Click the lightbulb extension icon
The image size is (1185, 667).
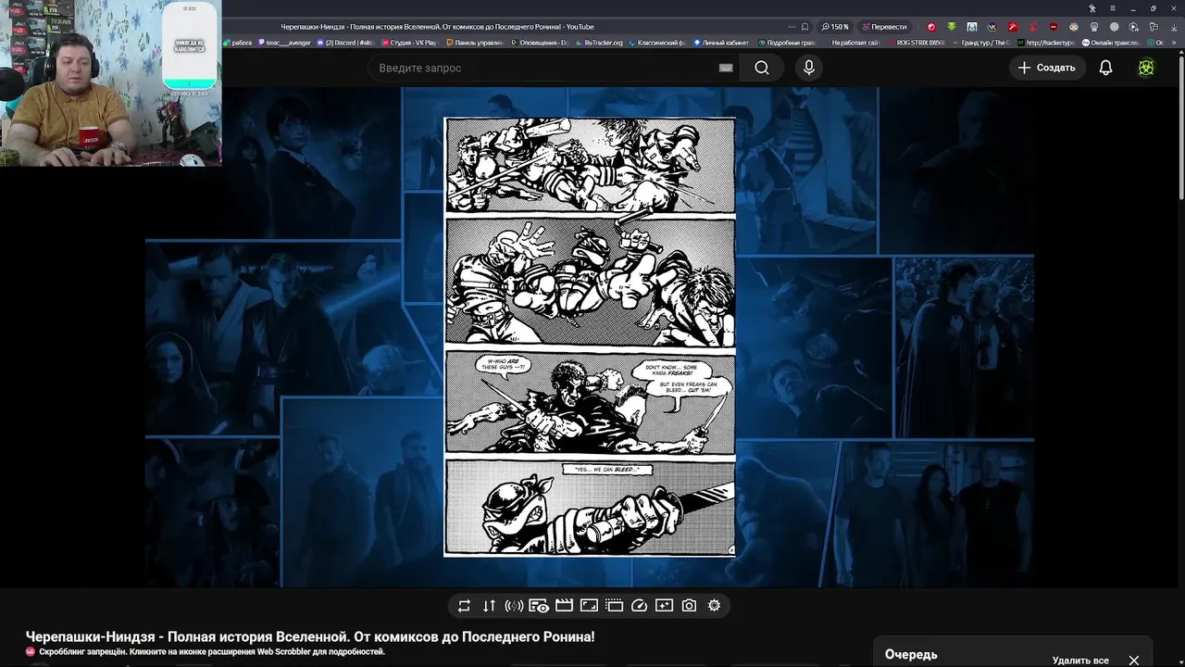click(x=1094, y=27)
